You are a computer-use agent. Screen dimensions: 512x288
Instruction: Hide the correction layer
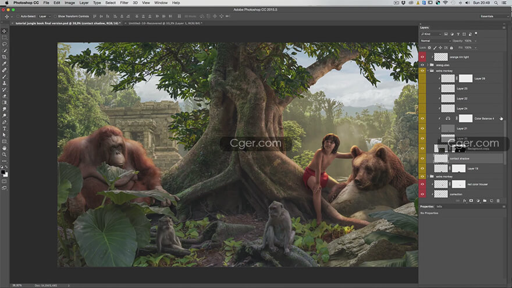(422, 194)
